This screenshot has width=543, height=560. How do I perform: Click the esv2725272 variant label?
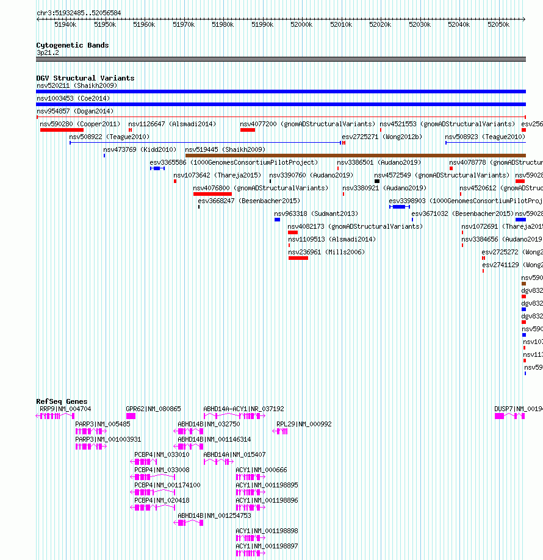[512, 253]
